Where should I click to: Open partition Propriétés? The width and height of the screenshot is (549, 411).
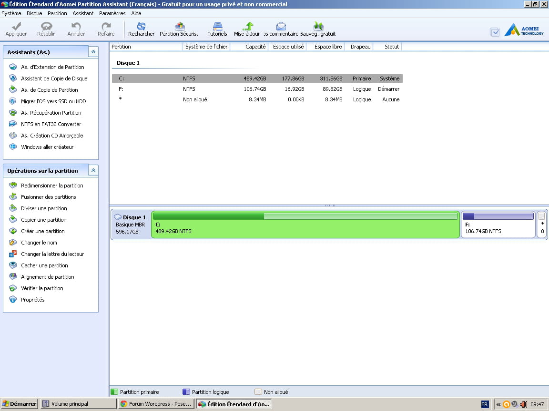click(32, 300)
